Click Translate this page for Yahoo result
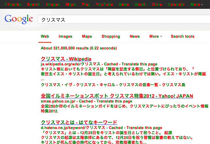This screenshot has width=210, height=144. 114,101
